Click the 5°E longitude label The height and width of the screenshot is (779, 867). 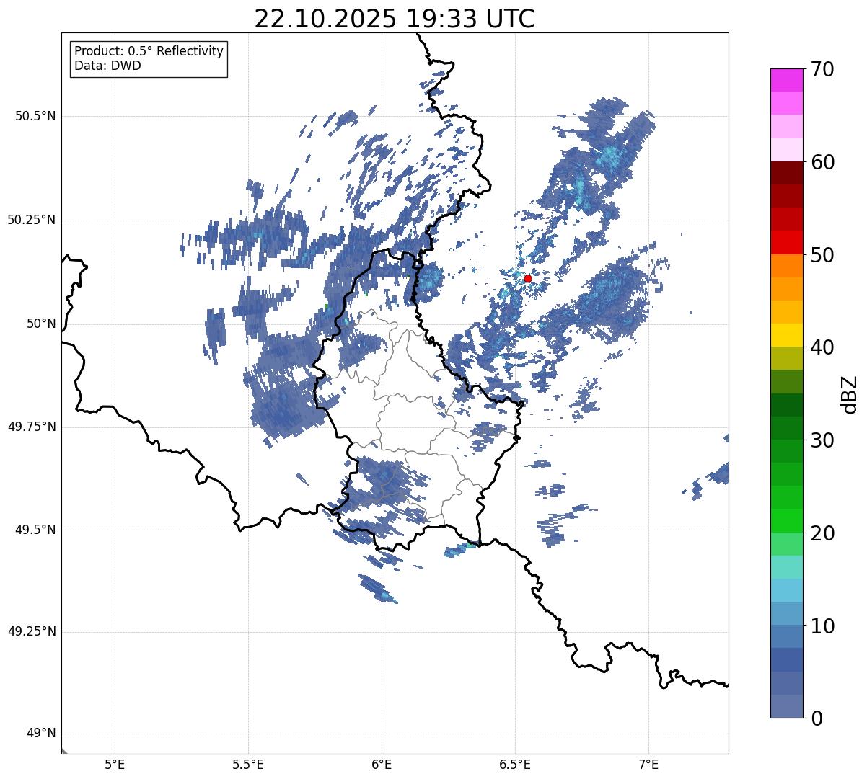point(115,765)
